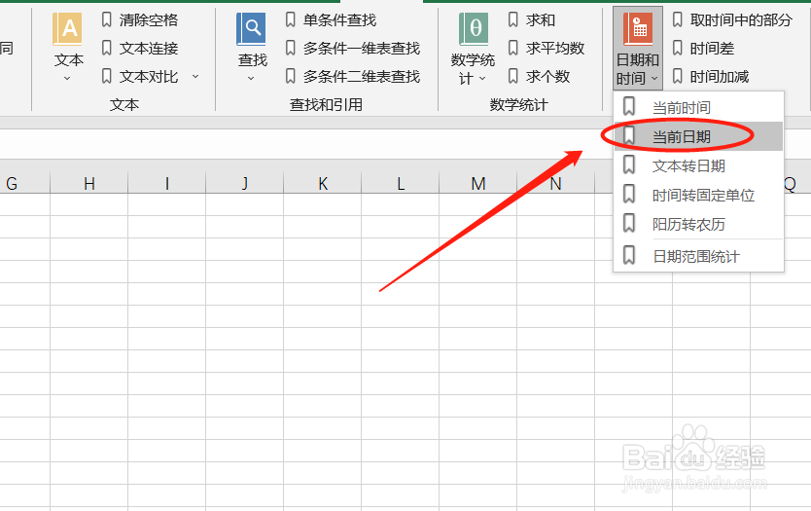The width and height of the screenshot is (811, 511).
Task: Click bookmark icon beside 求个数
Action: pos(513,77)
